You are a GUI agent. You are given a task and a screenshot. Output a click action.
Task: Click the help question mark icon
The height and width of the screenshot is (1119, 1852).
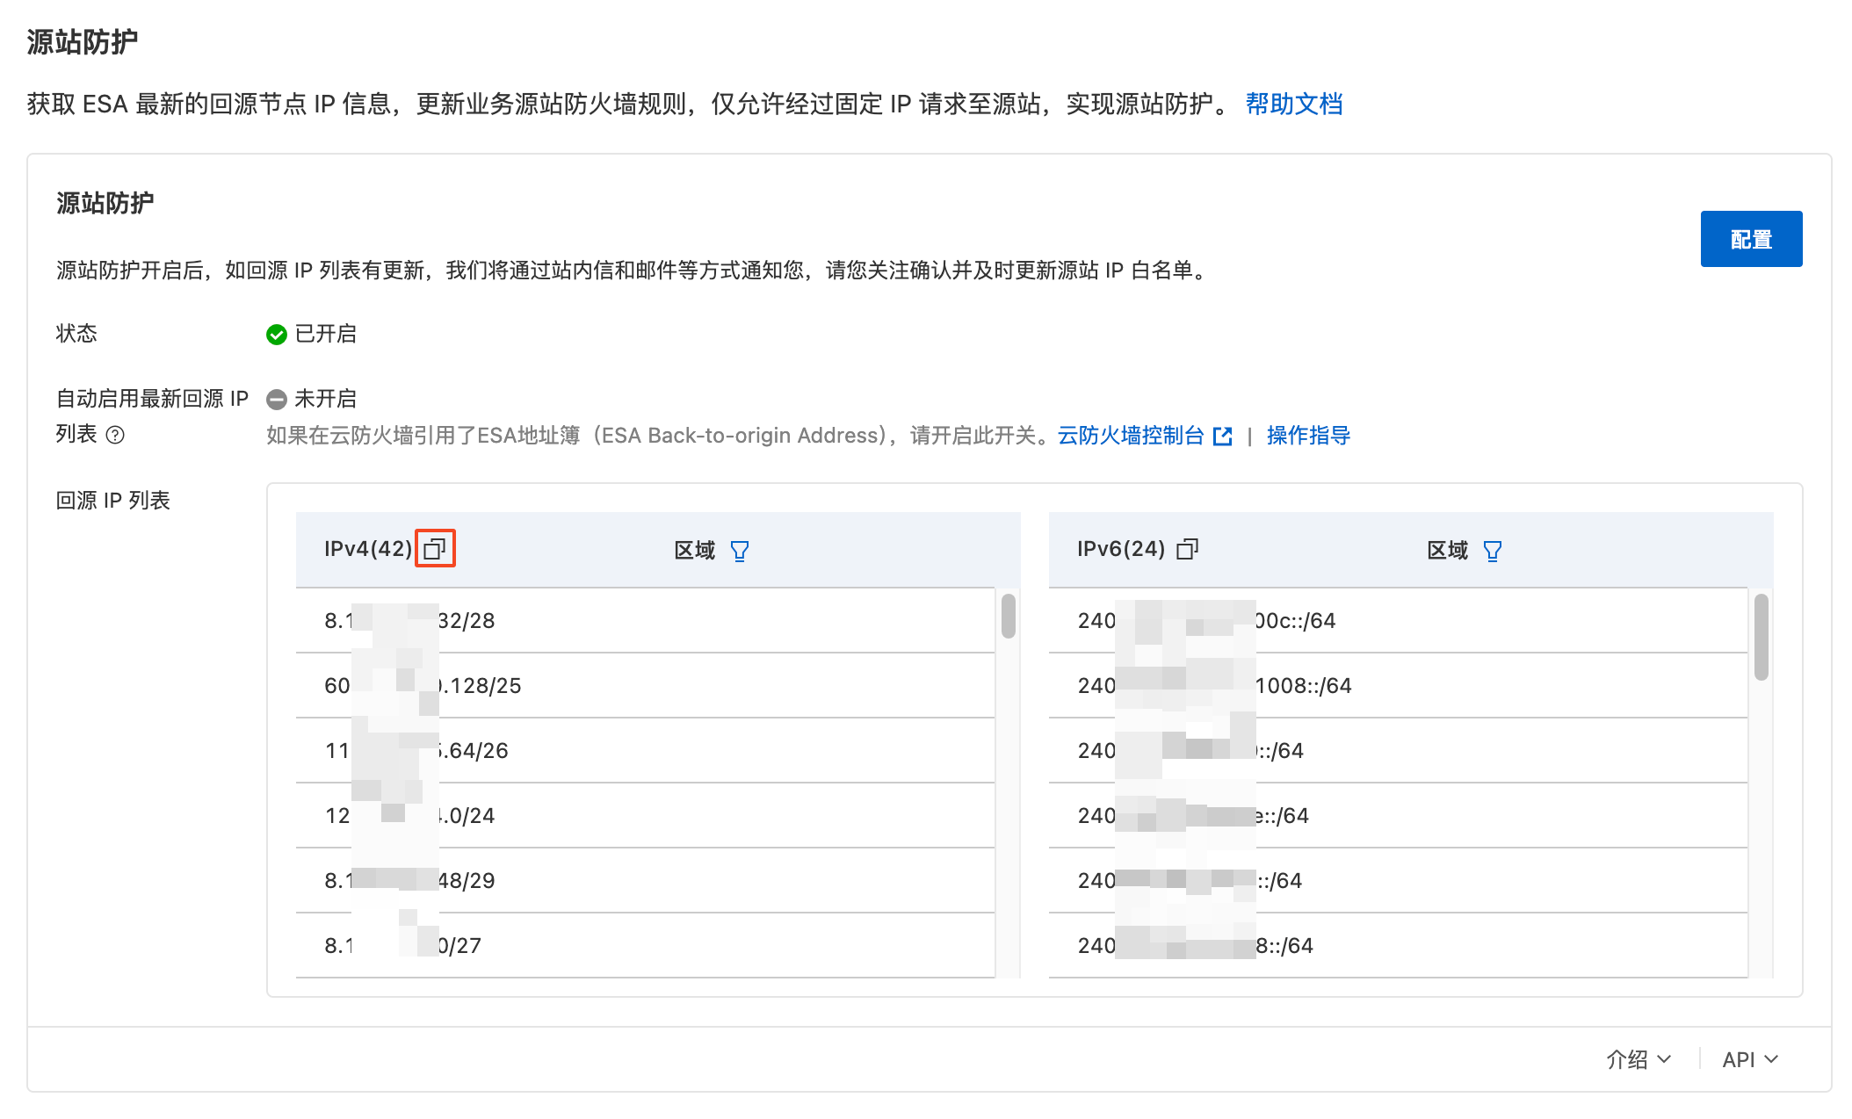(x=115, y=435)
